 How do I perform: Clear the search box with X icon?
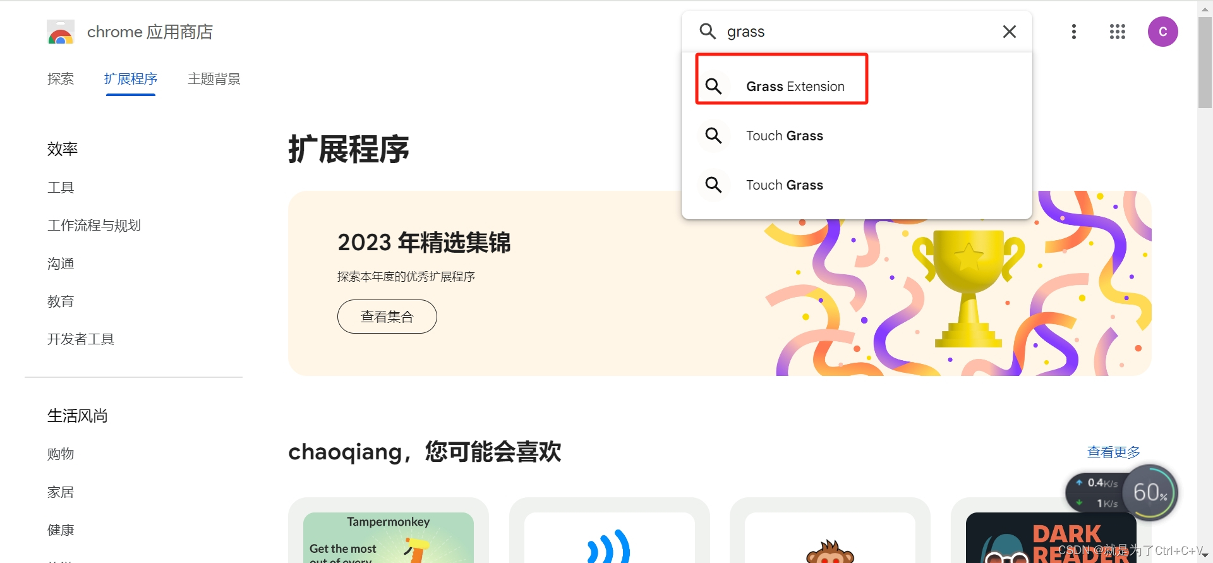1010,32
